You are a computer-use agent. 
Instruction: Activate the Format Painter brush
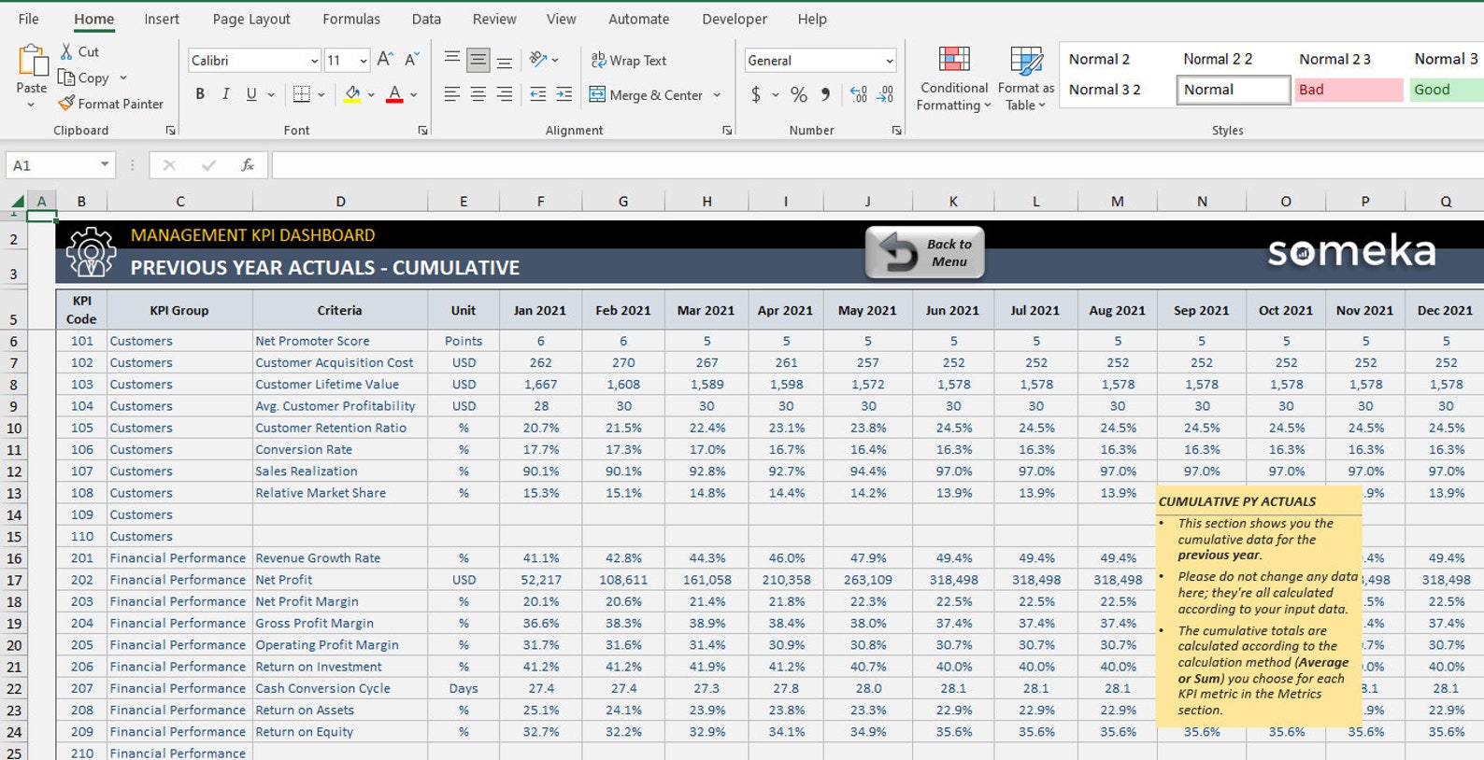(66, 104)
